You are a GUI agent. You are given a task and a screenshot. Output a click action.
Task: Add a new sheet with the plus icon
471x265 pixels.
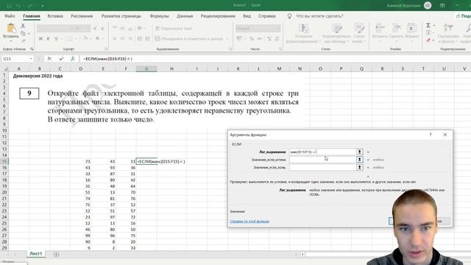pos(56,254)
